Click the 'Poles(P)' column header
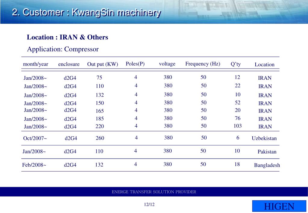This screenshot has width=308, height=213. [135, 64]
